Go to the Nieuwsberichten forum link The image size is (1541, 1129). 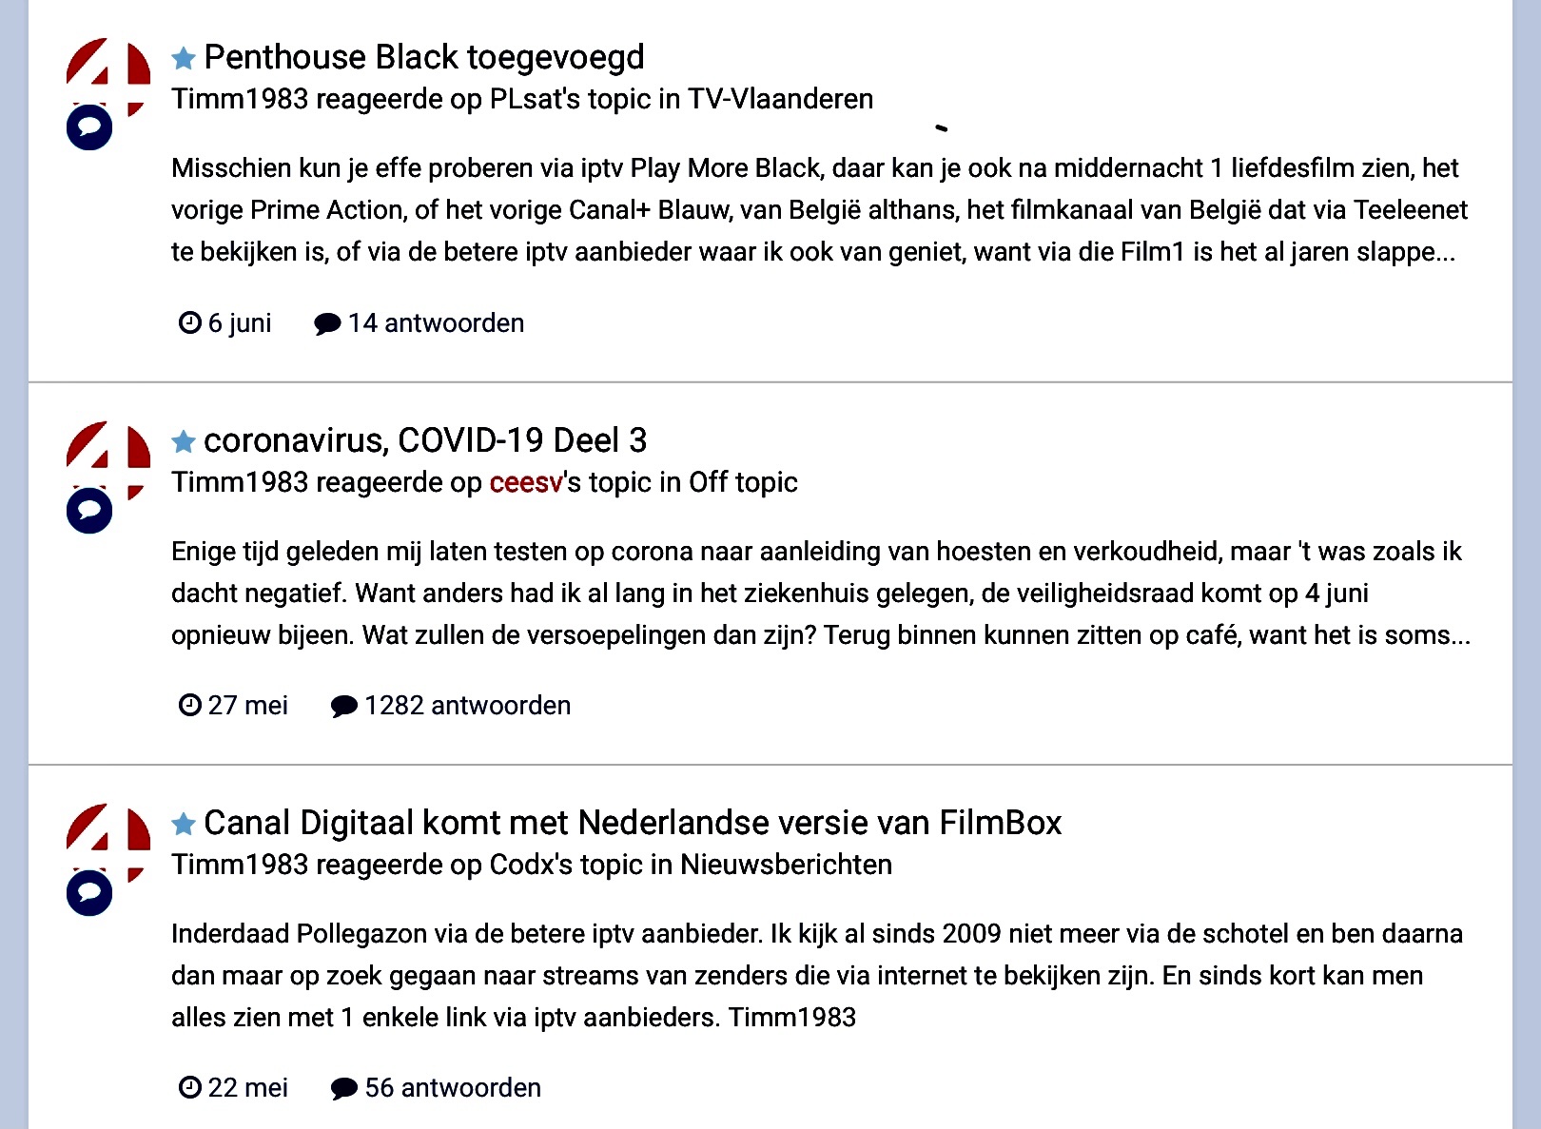[x=786, y=865]
